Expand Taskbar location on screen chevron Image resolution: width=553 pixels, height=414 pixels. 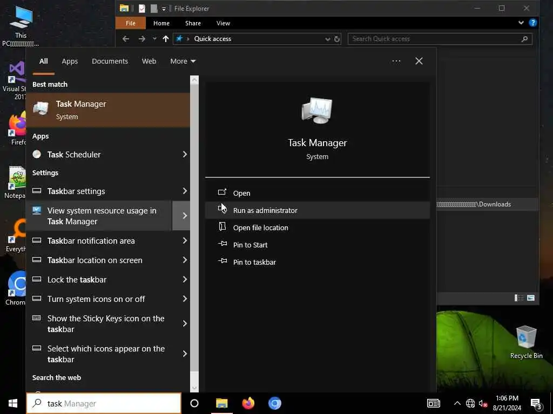click(185, 260)
